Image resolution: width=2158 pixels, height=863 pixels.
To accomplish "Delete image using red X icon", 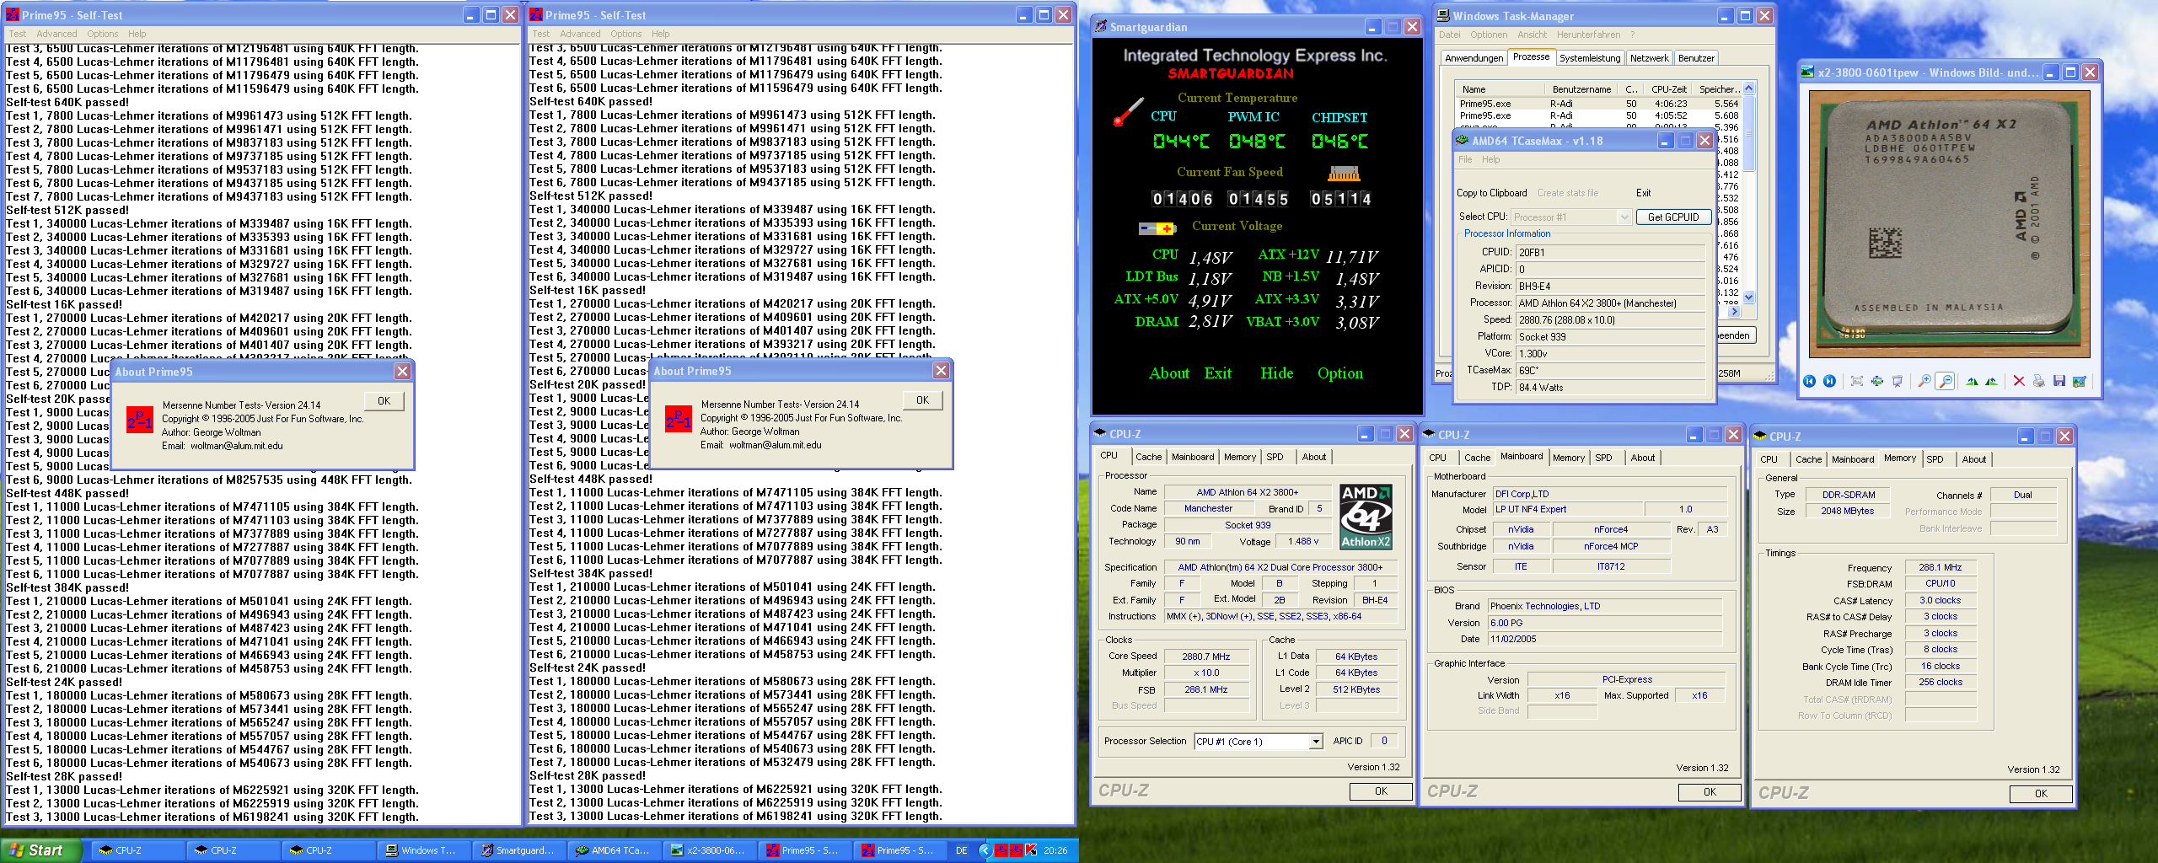I will click(2019, 381).
